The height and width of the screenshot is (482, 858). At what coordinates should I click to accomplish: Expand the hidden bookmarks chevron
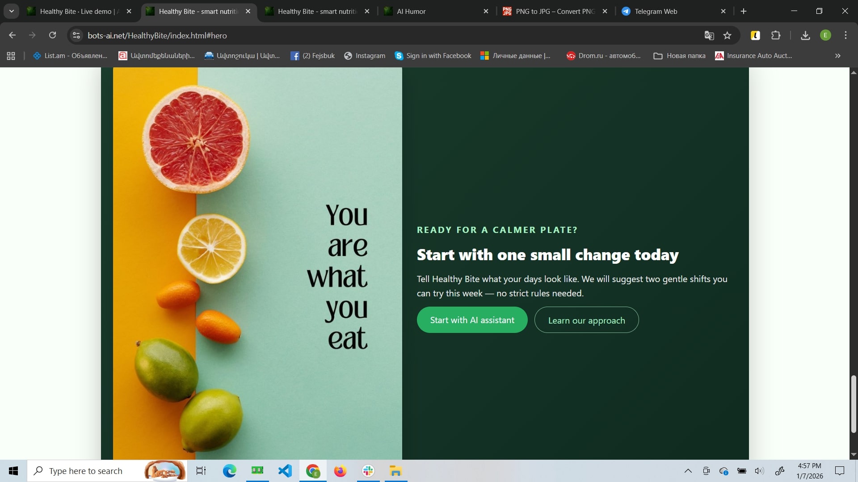click(837, 56)
